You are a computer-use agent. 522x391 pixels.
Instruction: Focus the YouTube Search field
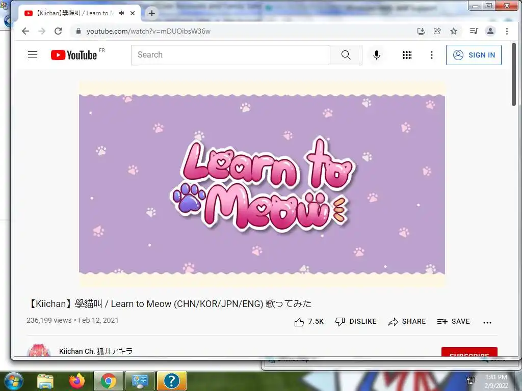pos(230,55)
